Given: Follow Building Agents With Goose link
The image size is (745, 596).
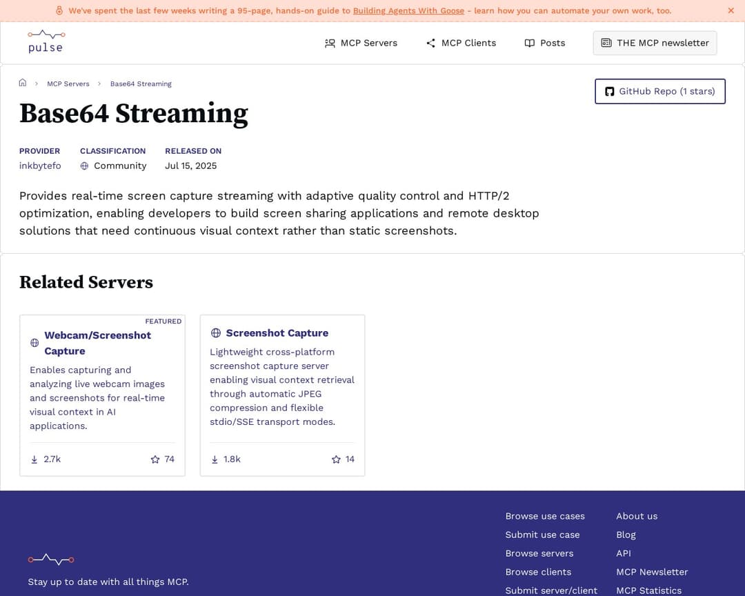Looking at the screenshot, I should click(x=408, y=10).
